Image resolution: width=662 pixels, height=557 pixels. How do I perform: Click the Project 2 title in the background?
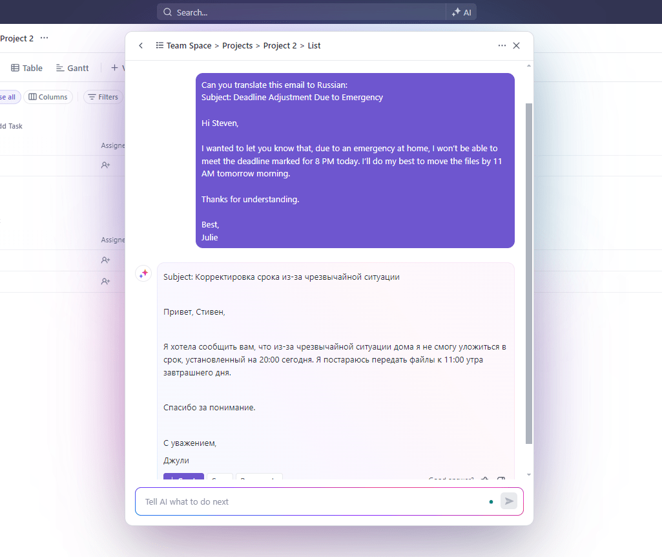pyautogui.click(x=16, y=38)
